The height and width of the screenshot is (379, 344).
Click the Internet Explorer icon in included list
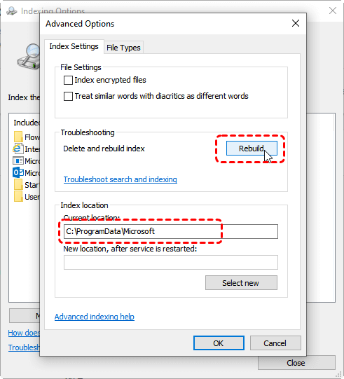[18, 149]
